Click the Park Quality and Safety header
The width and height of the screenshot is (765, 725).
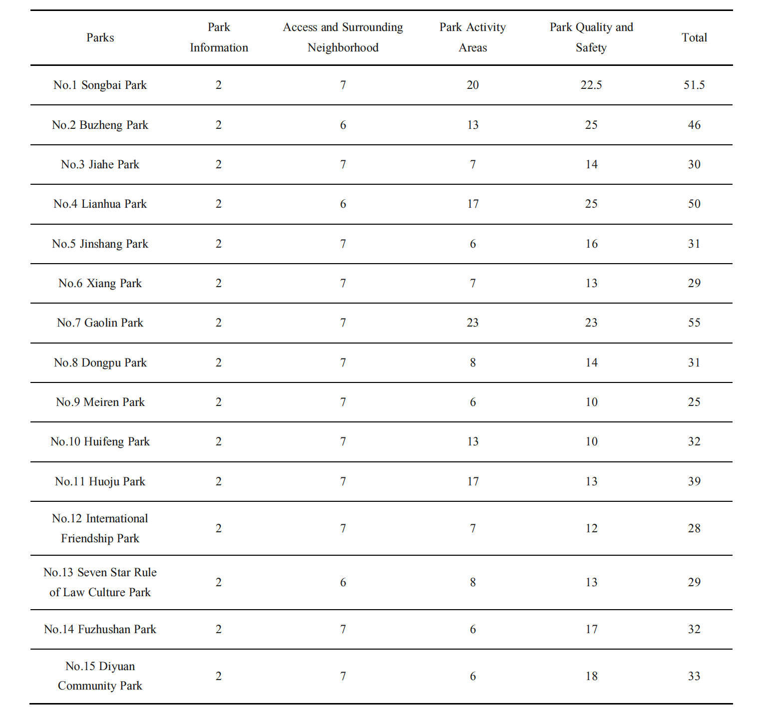(x=591, y=37)
